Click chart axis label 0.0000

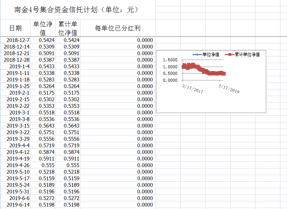170,80
